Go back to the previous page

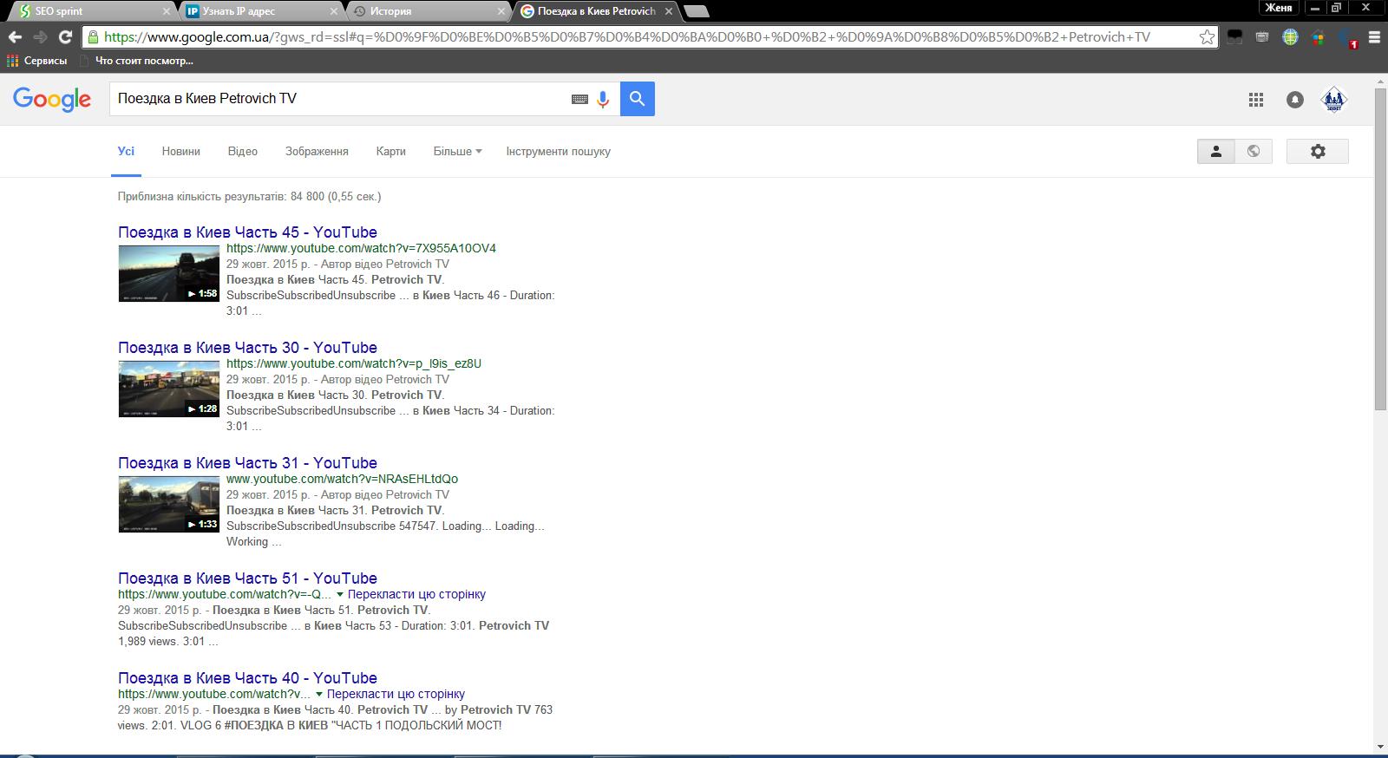point(15,37)
